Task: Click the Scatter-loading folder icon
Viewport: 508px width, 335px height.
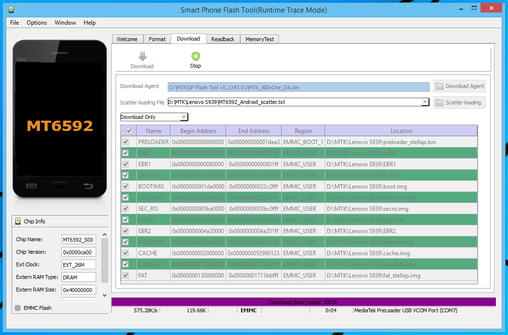Action: [x=439, y=102]
